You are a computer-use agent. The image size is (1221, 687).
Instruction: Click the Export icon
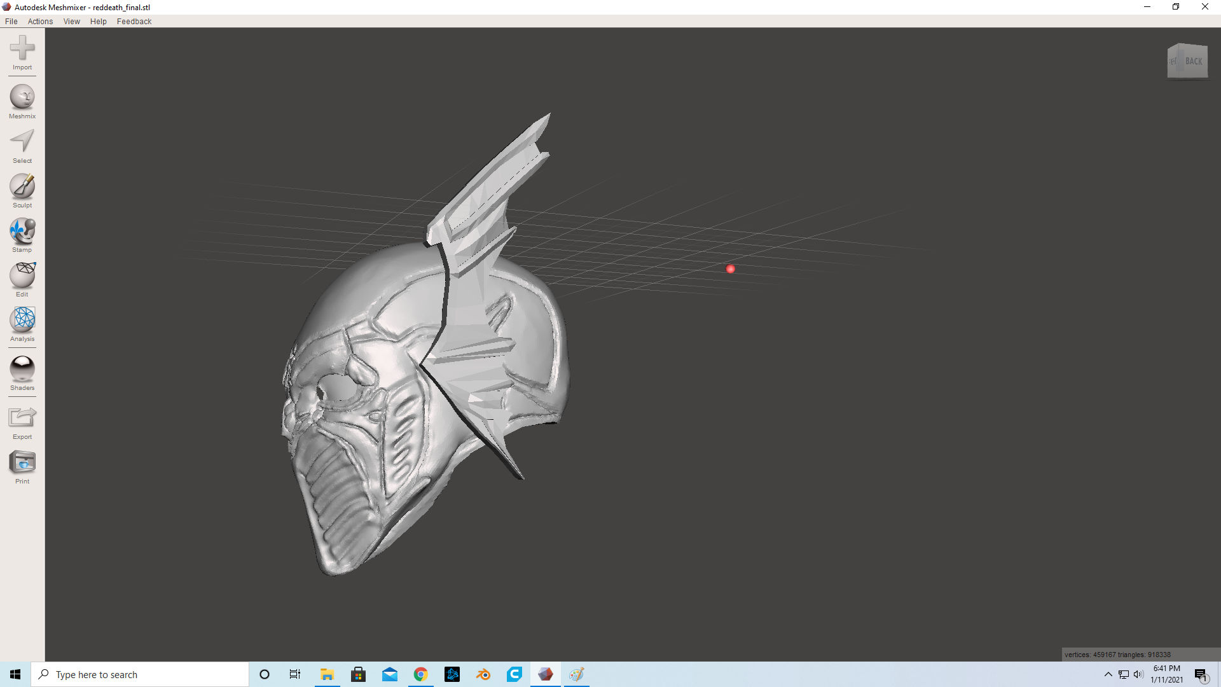pyautogui.click(x=22, y=417)
